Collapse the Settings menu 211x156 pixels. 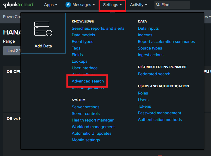click(112, 5)
